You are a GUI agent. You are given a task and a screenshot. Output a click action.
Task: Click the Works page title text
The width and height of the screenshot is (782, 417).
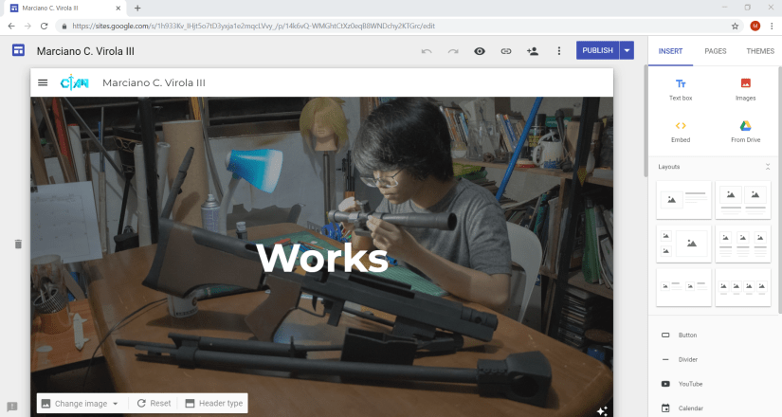coord(321,258)
